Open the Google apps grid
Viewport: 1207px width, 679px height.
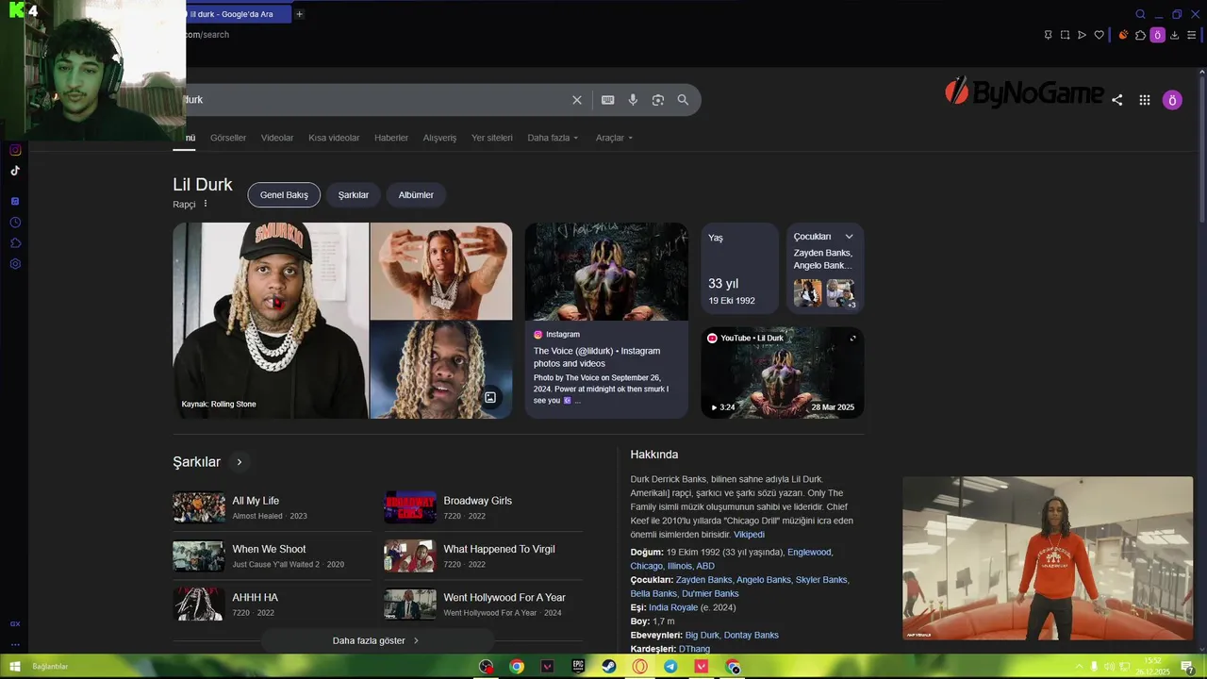1145,100
